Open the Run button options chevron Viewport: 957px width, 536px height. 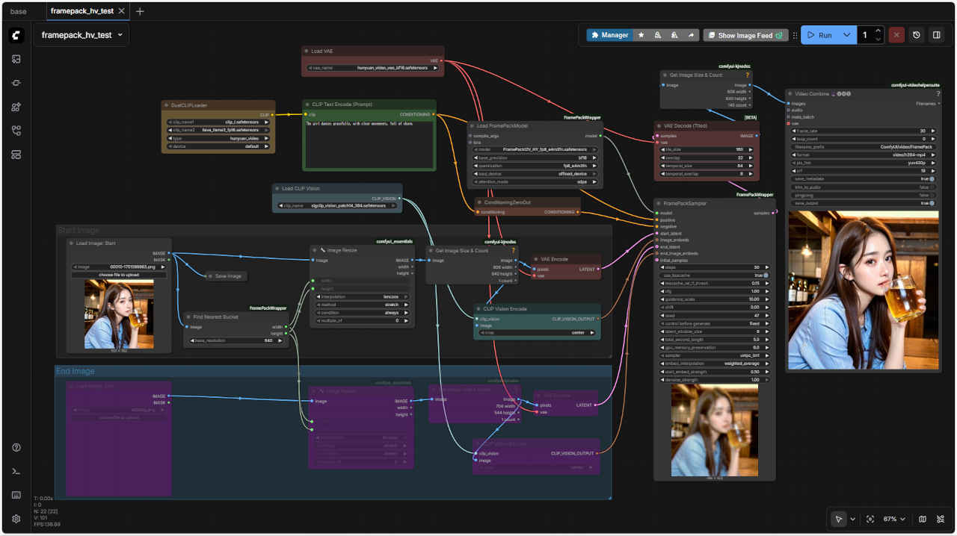(846, 35)
